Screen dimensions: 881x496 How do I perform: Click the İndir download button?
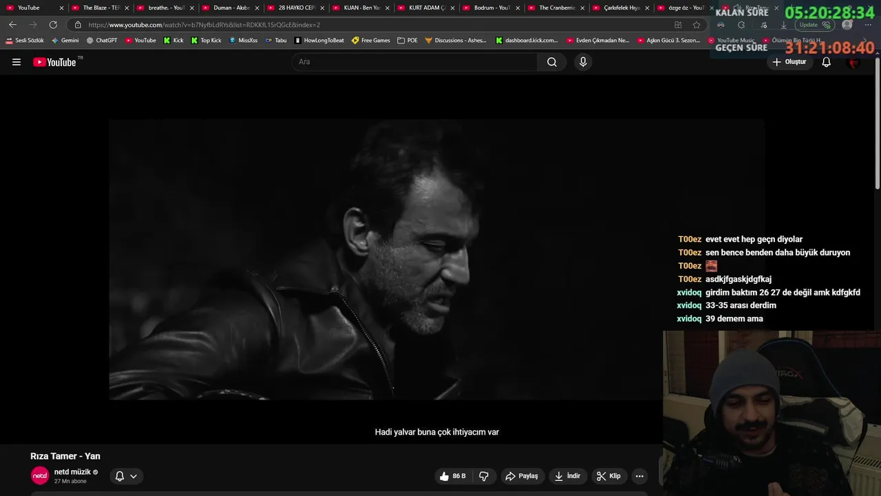coord(568,476)
